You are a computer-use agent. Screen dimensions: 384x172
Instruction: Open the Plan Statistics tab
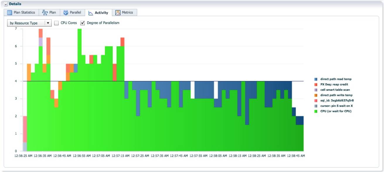[21, 13]
